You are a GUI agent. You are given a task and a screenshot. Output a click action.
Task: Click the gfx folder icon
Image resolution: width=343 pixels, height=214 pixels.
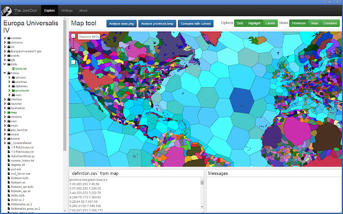(x=9, y=60)
